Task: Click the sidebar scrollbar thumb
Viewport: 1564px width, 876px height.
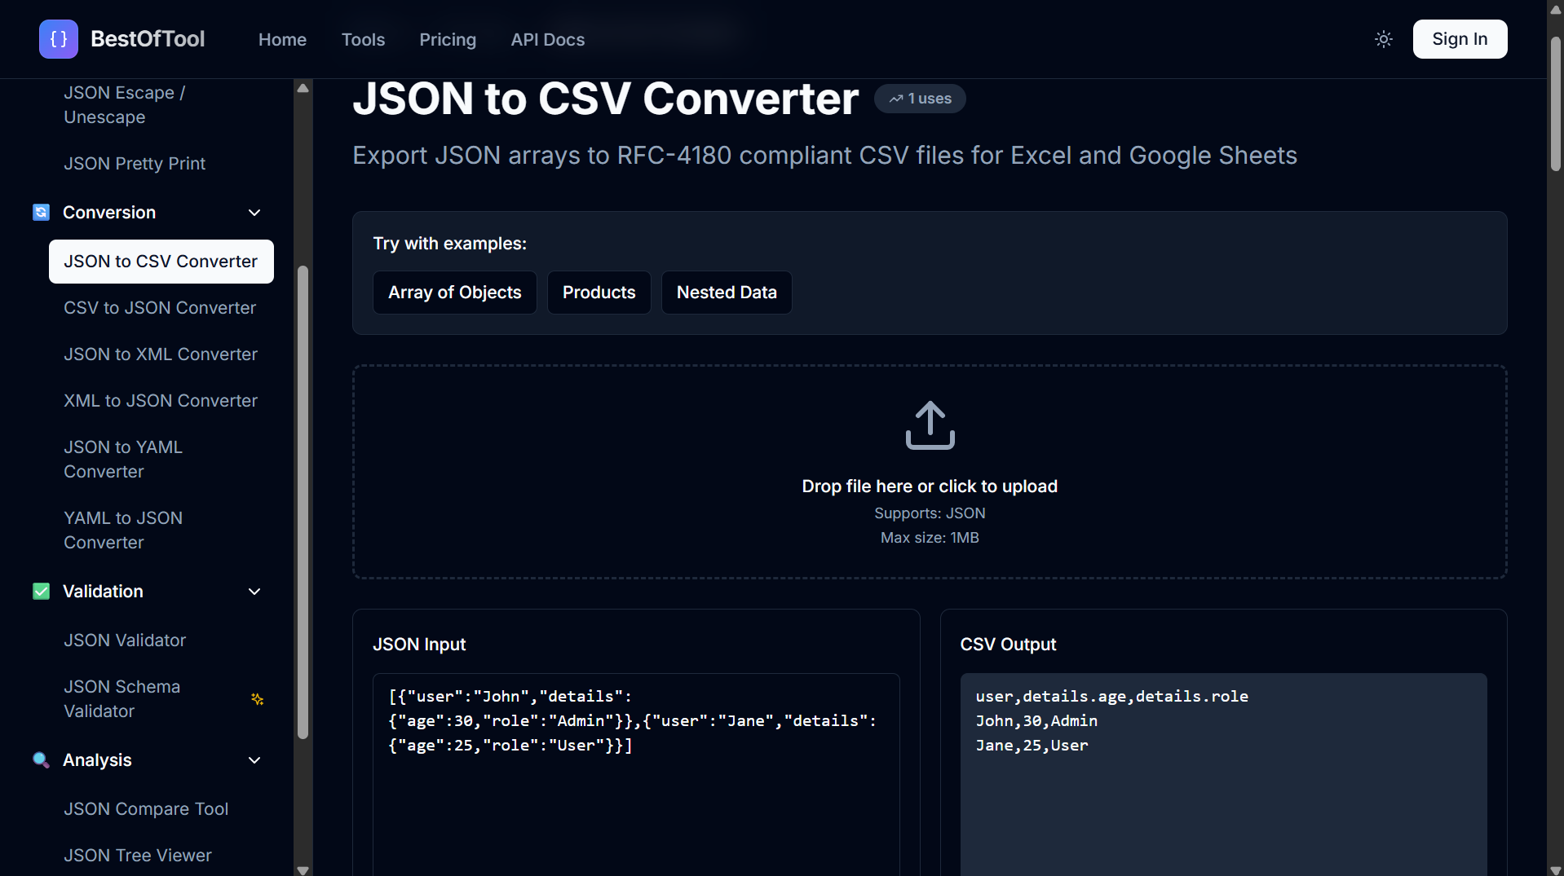Action: click(303, 502)
